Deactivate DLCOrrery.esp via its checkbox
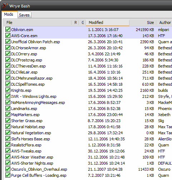 point(8,54)
